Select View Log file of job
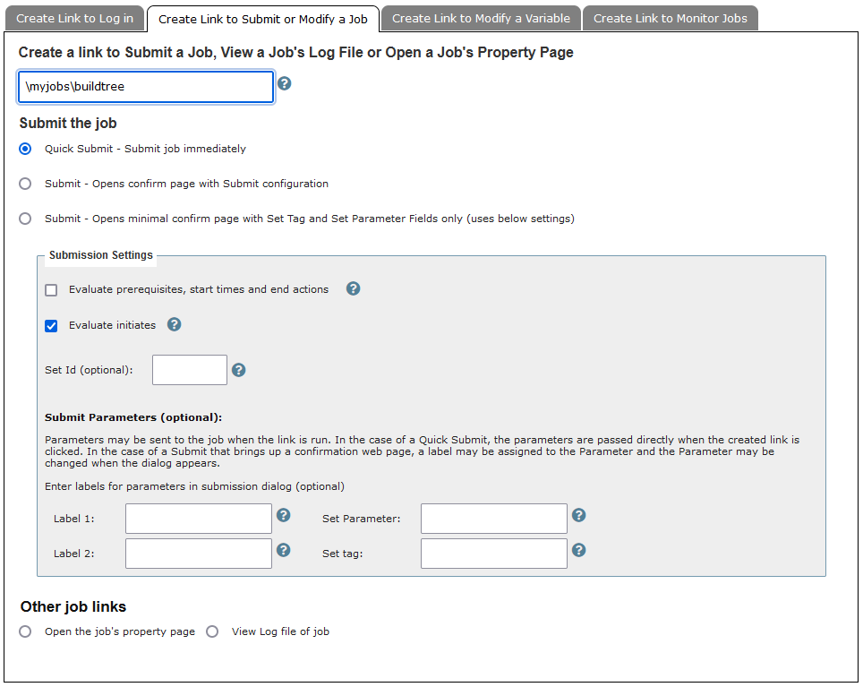 pos(212,631)
